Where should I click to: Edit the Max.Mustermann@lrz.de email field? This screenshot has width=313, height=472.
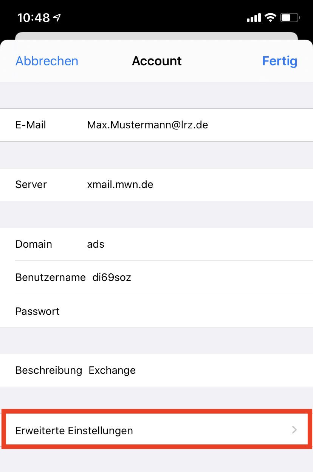coord(147,125)
